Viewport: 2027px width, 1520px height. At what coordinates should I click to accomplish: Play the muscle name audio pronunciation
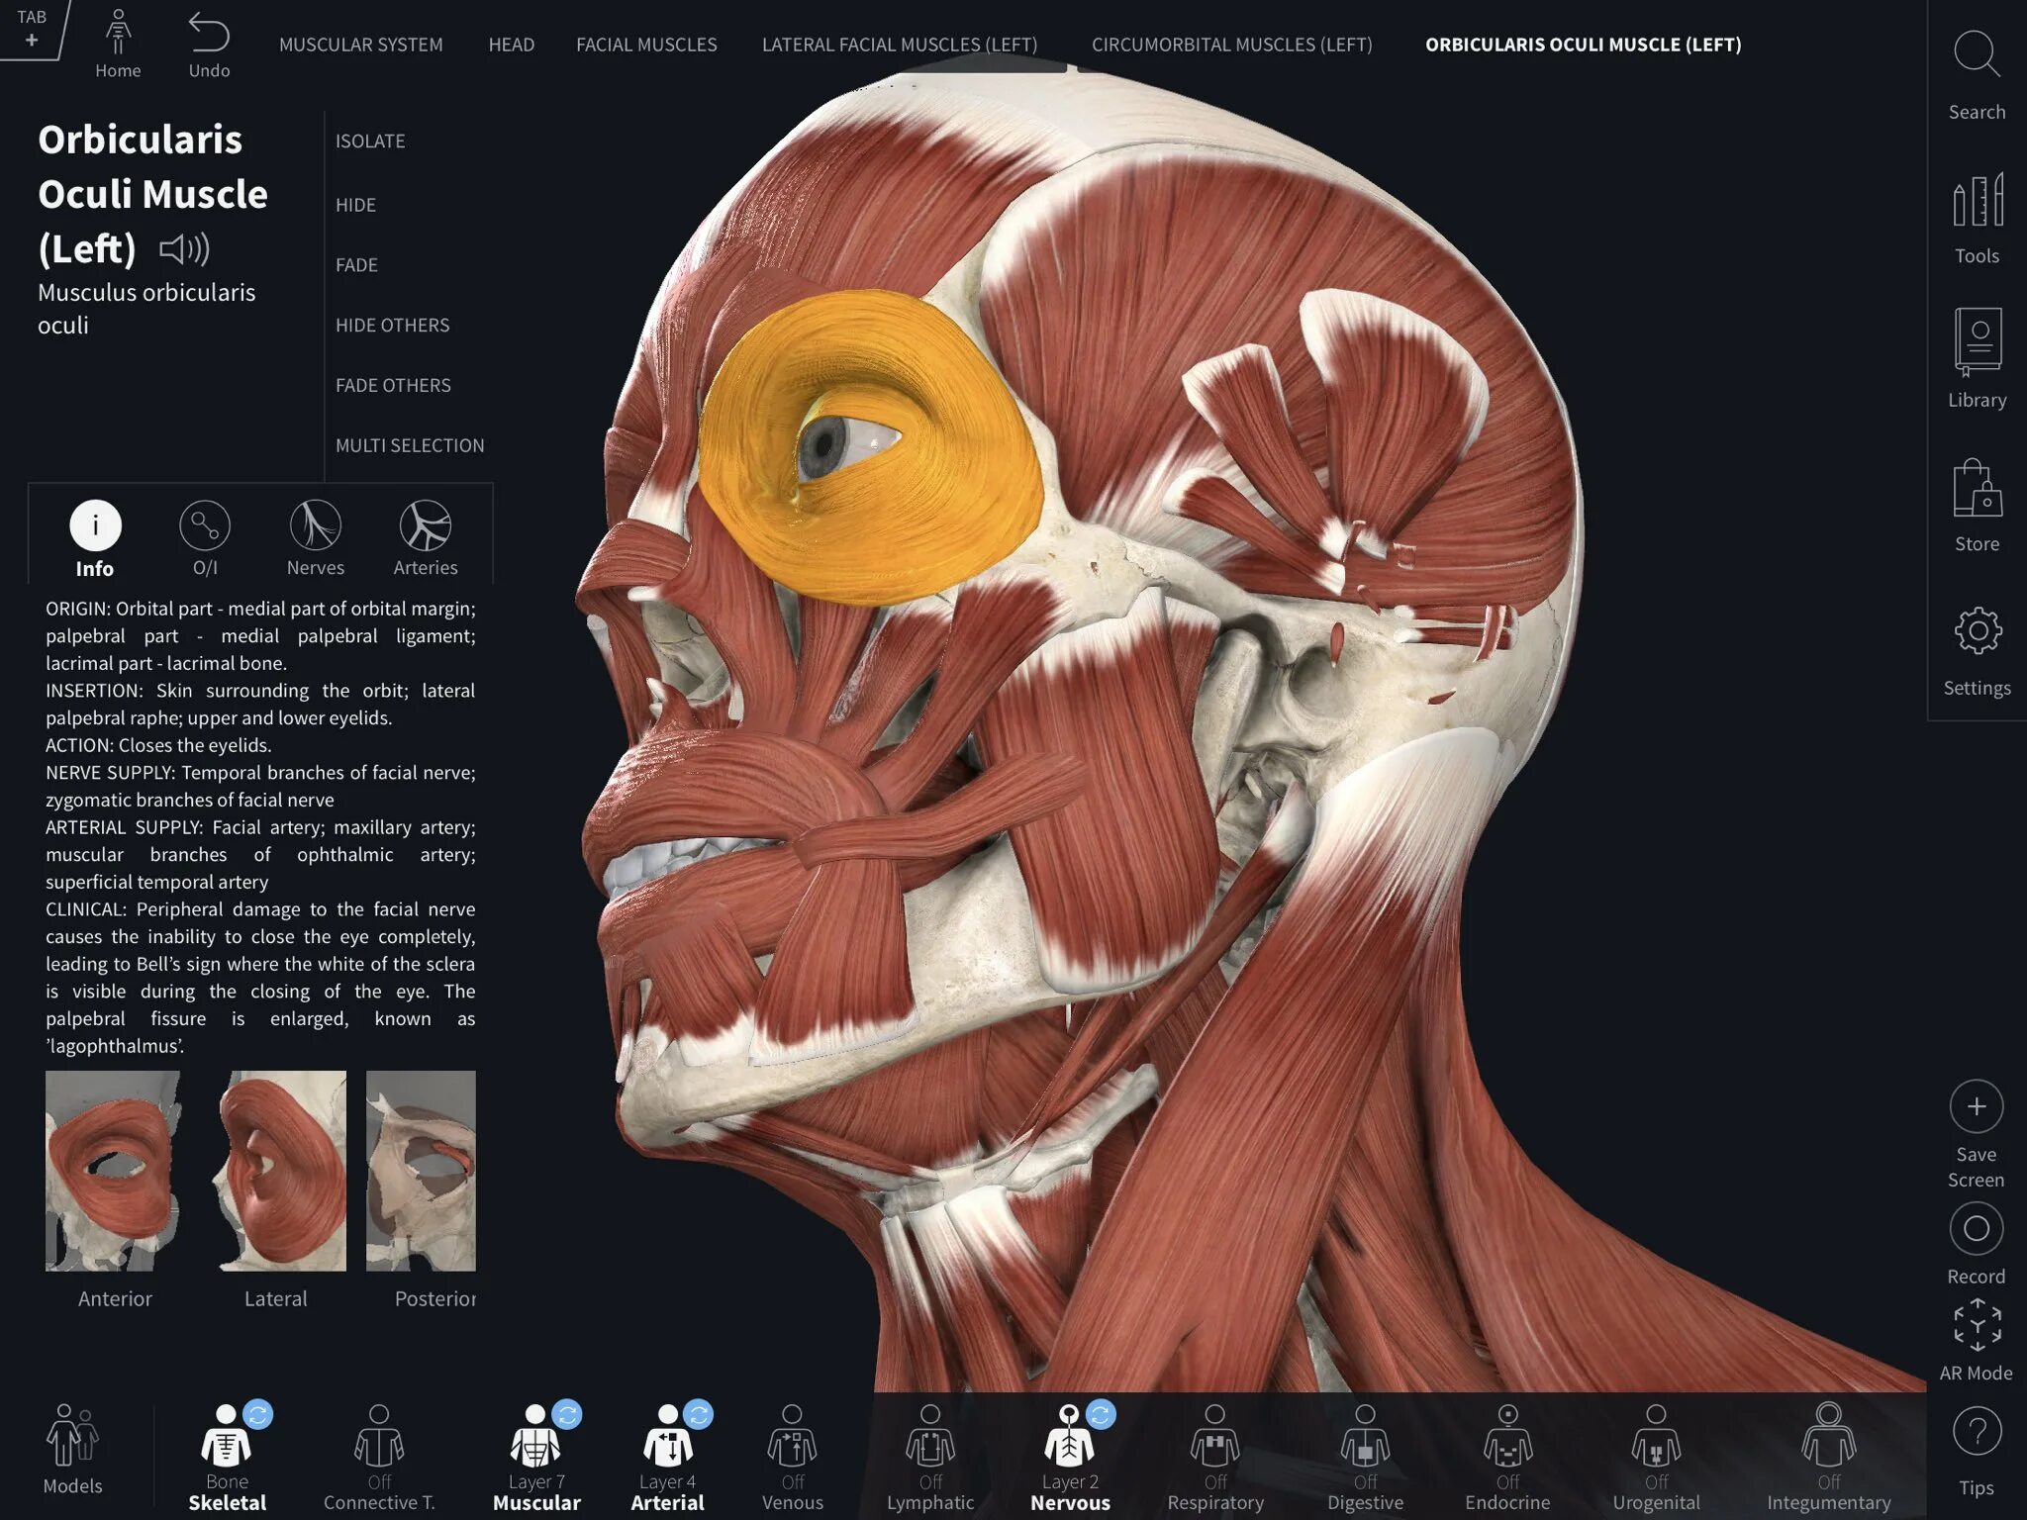pos(185,249)
